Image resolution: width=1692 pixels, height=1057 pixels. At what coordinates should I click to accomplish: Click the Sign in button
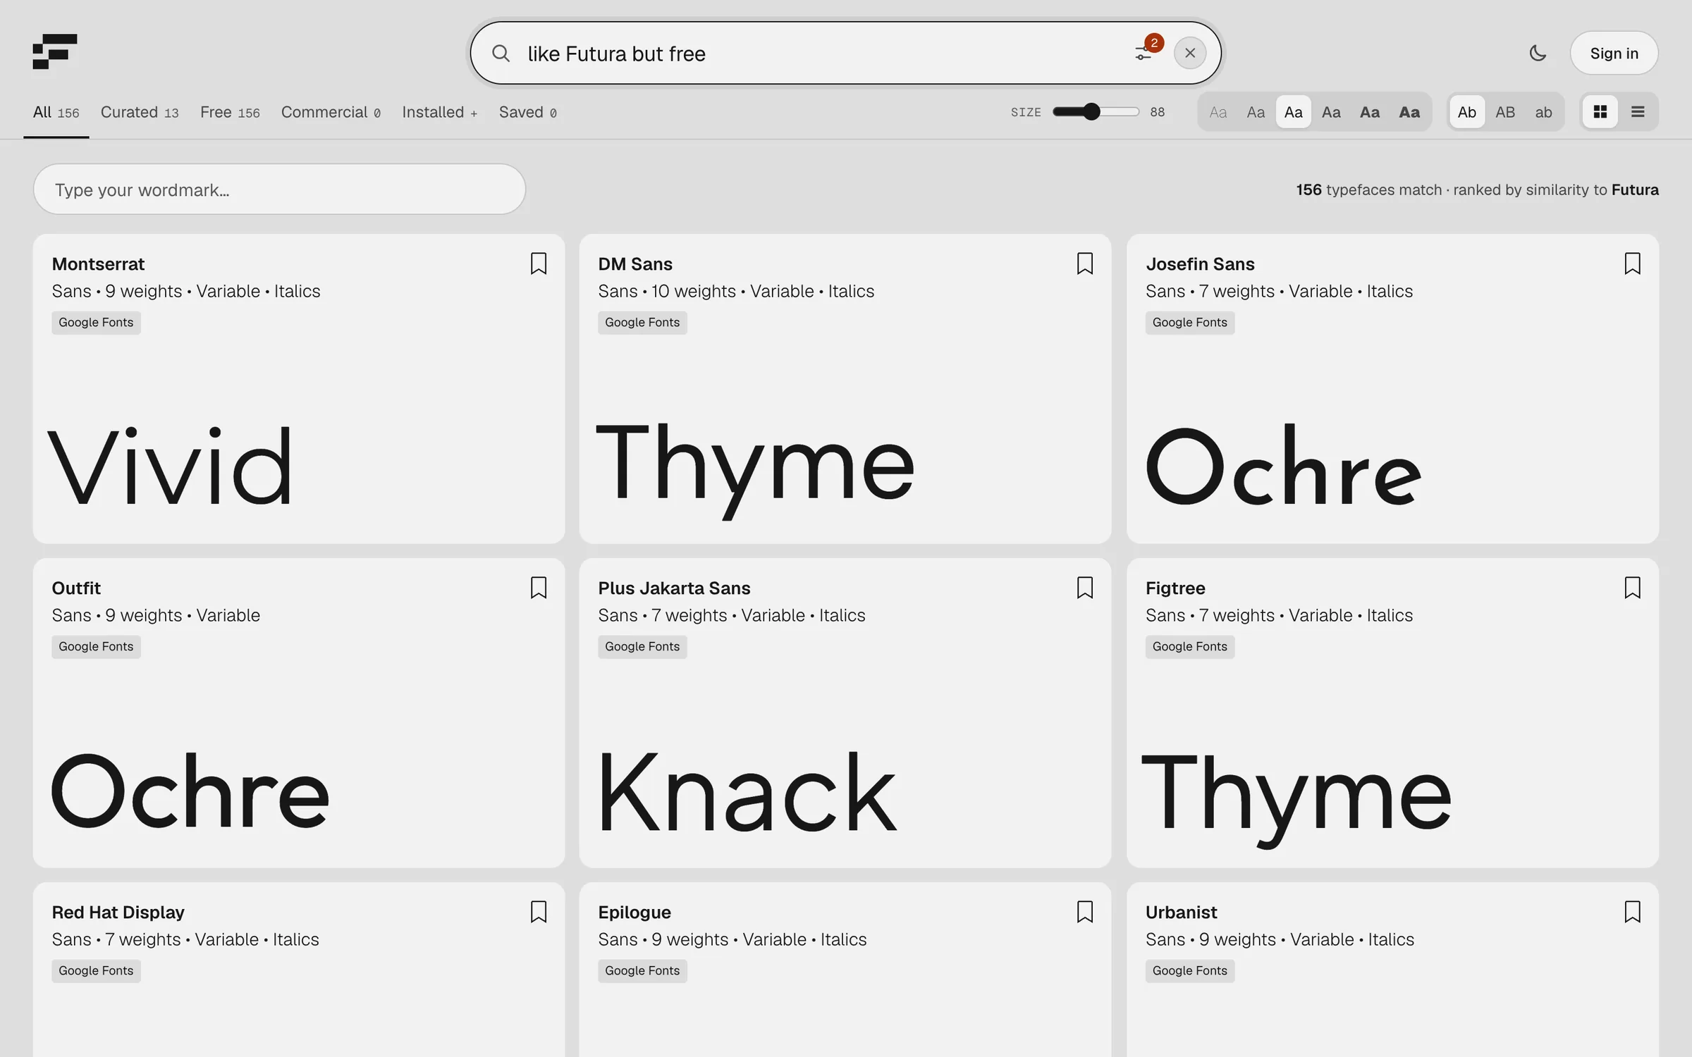[x=1614, y=53]
